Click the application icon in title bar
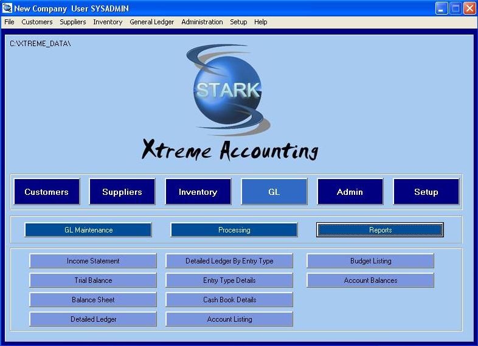 [7, 8]
